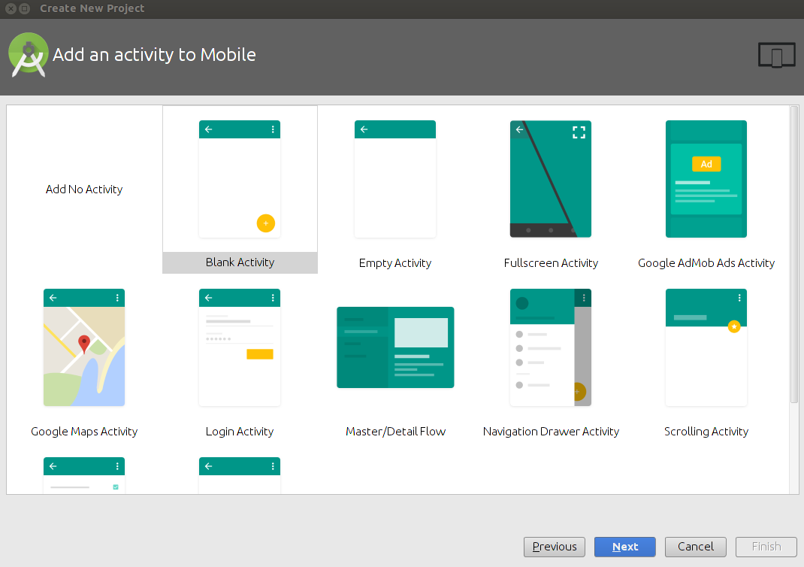Choose the Empty Activity template preview
Image resolution: width=804 pixels, height=567 pixels.
pos(395,179)
